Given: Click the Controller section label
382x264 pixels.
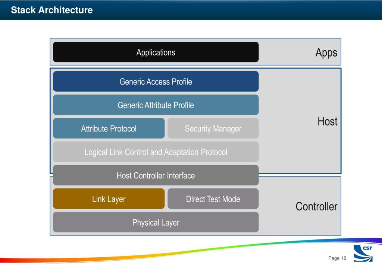Looking at the screenshot, I should point(316,206).
